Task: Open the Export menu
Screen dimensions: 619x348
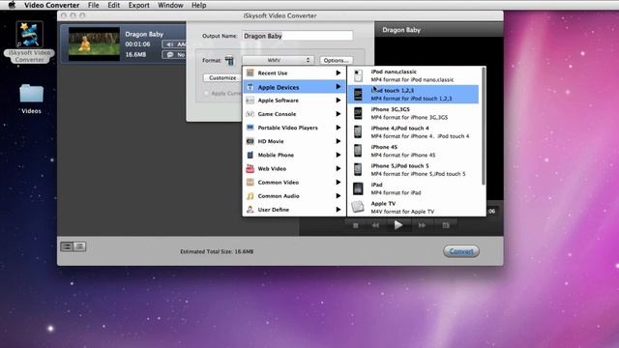Action: coord(139,5)
